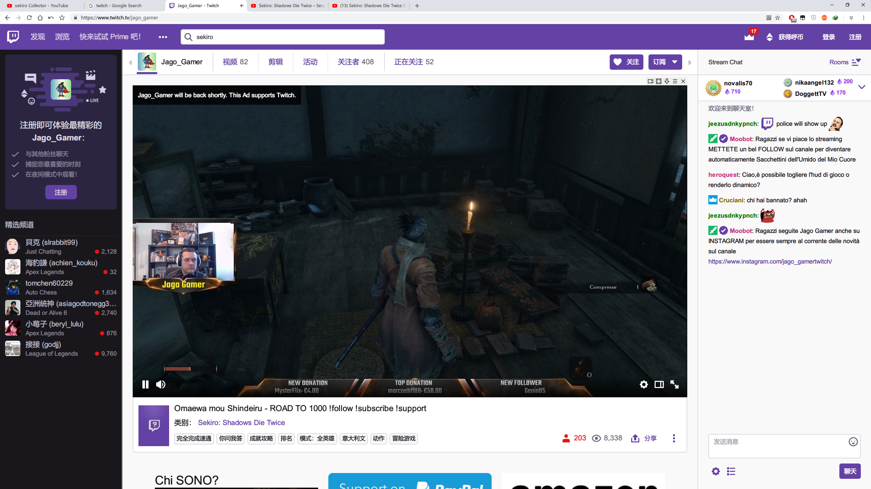The width and height of the screenshot is (871, 489).
Task: Open a new browser tab with plus
Action: (417, 5)
